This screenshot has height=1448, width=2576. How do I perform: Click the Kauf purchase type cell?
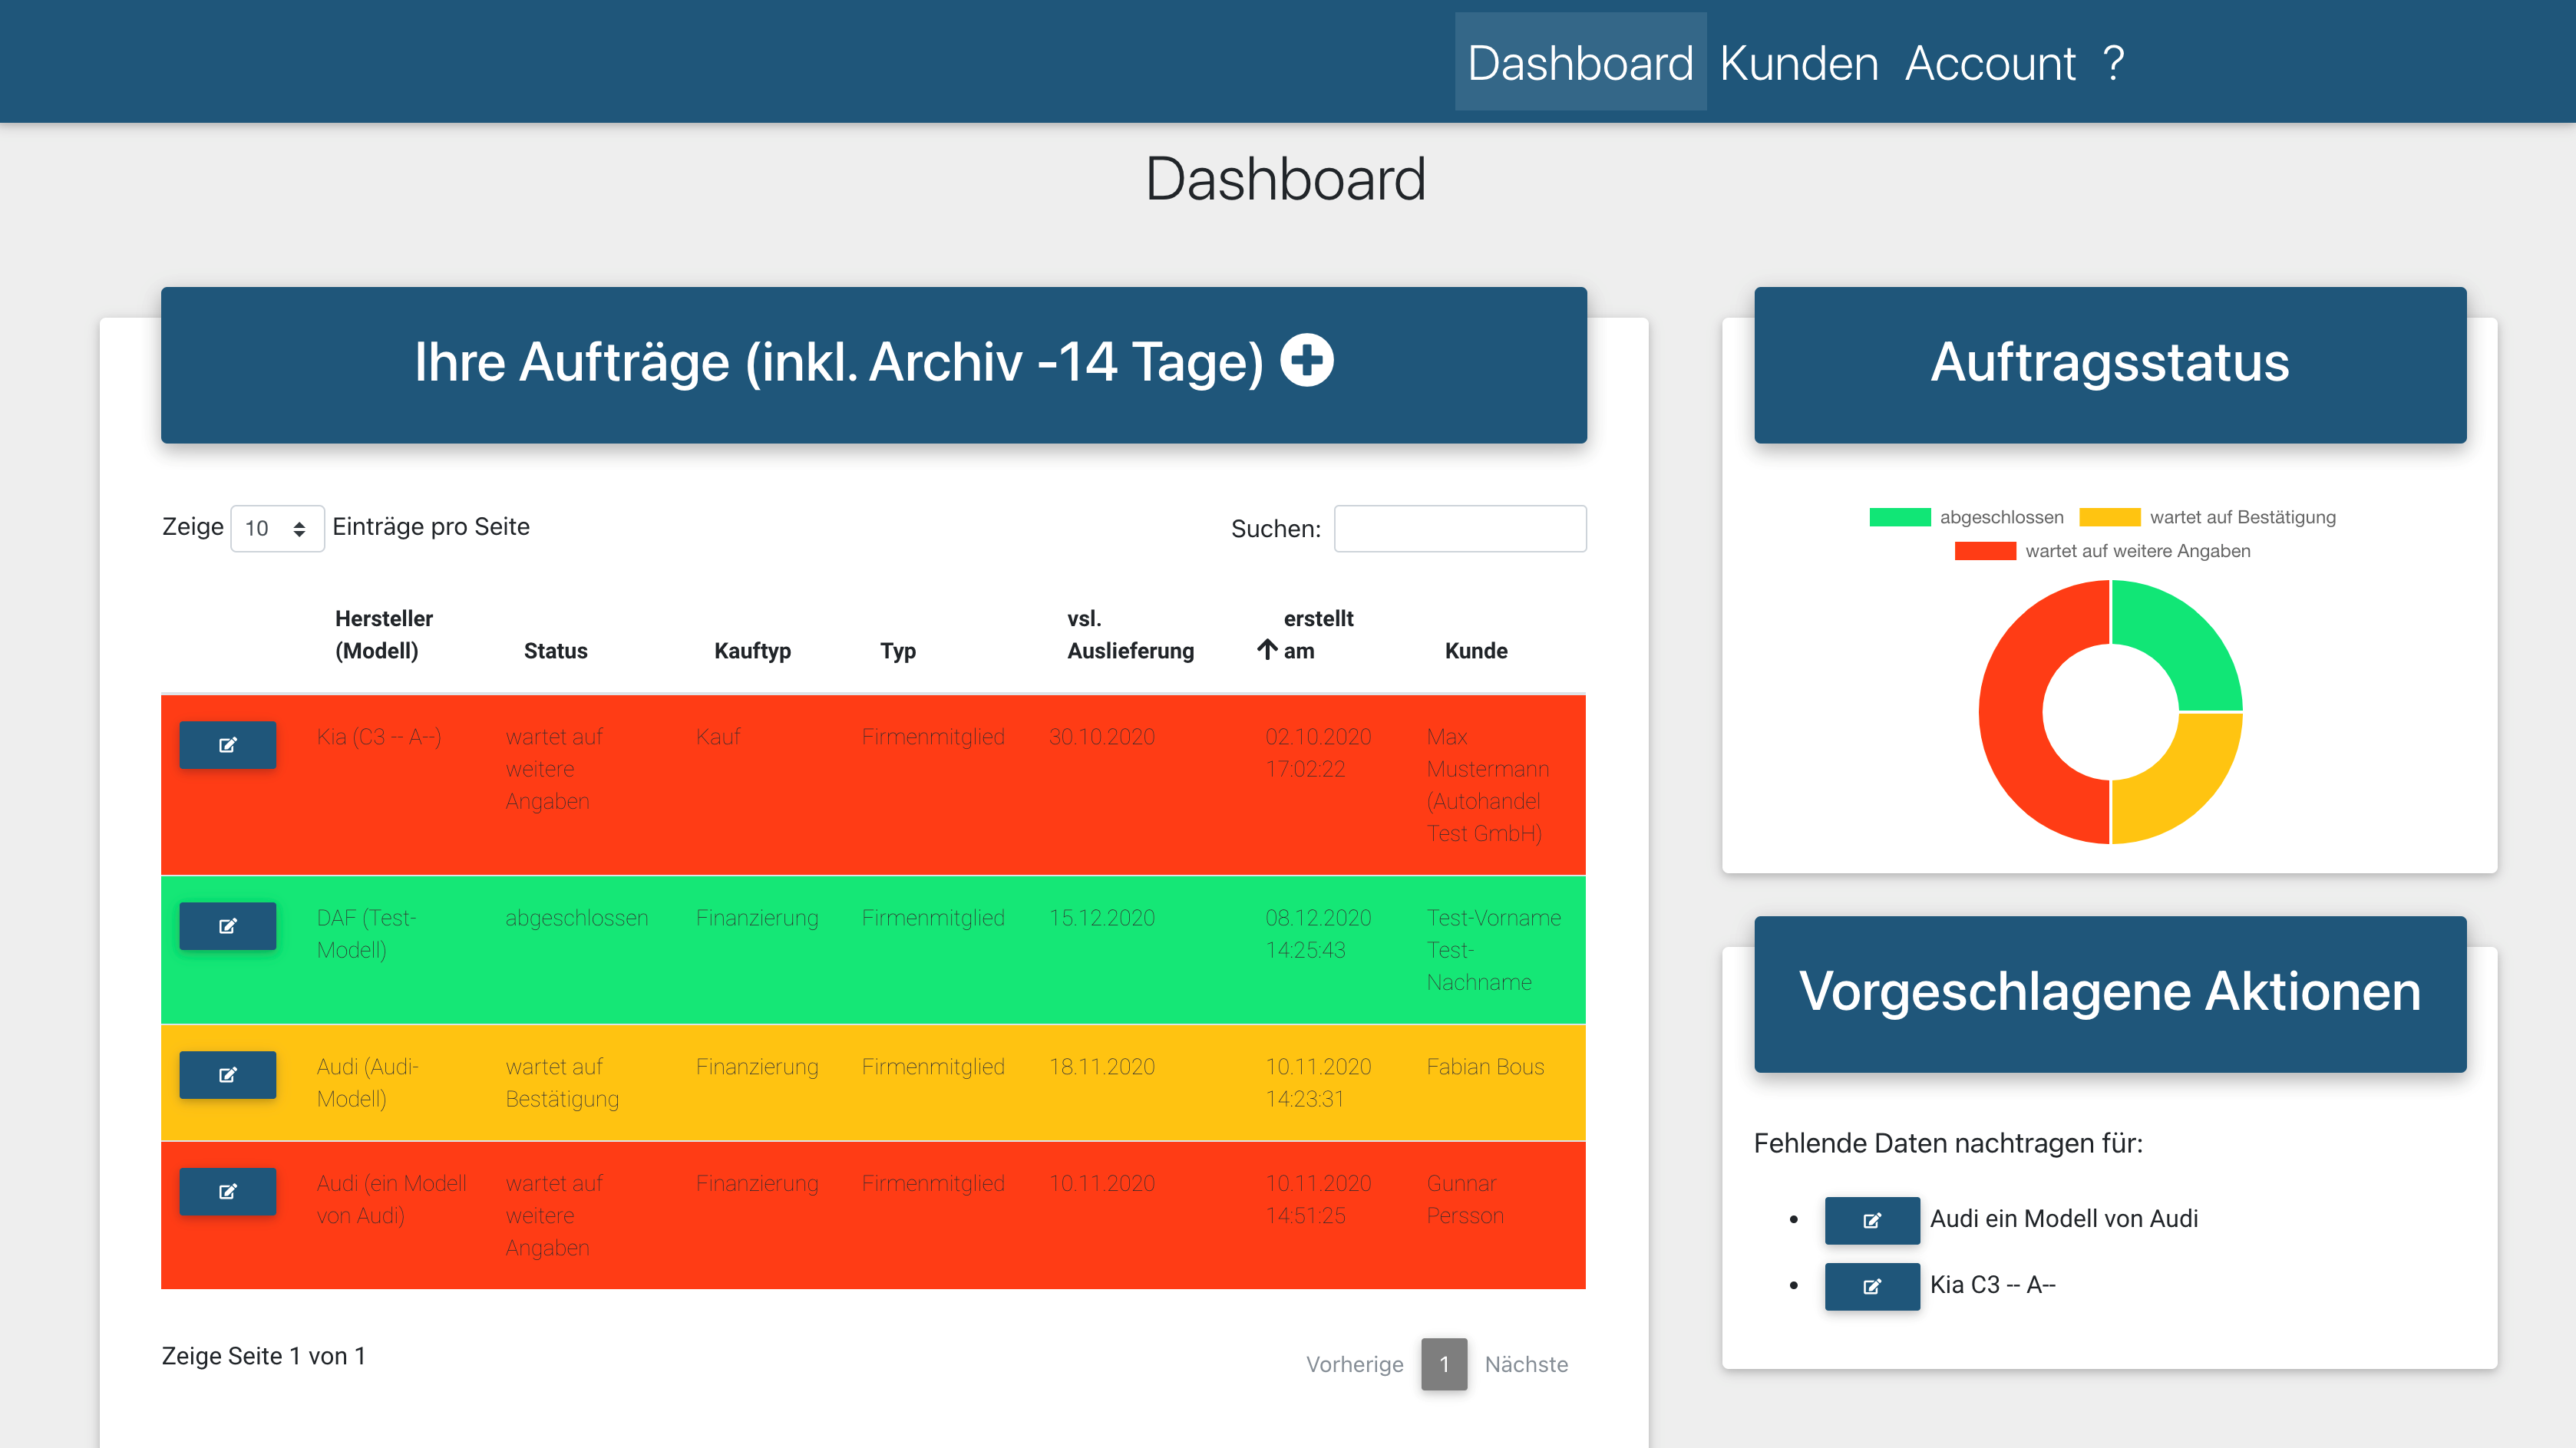[718, 737]
